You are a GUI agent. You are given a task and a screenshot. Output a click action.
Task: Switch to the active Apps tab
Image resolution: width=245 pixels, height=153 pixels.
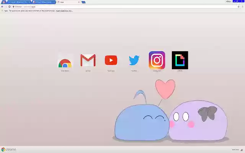[x=68, y=2]
